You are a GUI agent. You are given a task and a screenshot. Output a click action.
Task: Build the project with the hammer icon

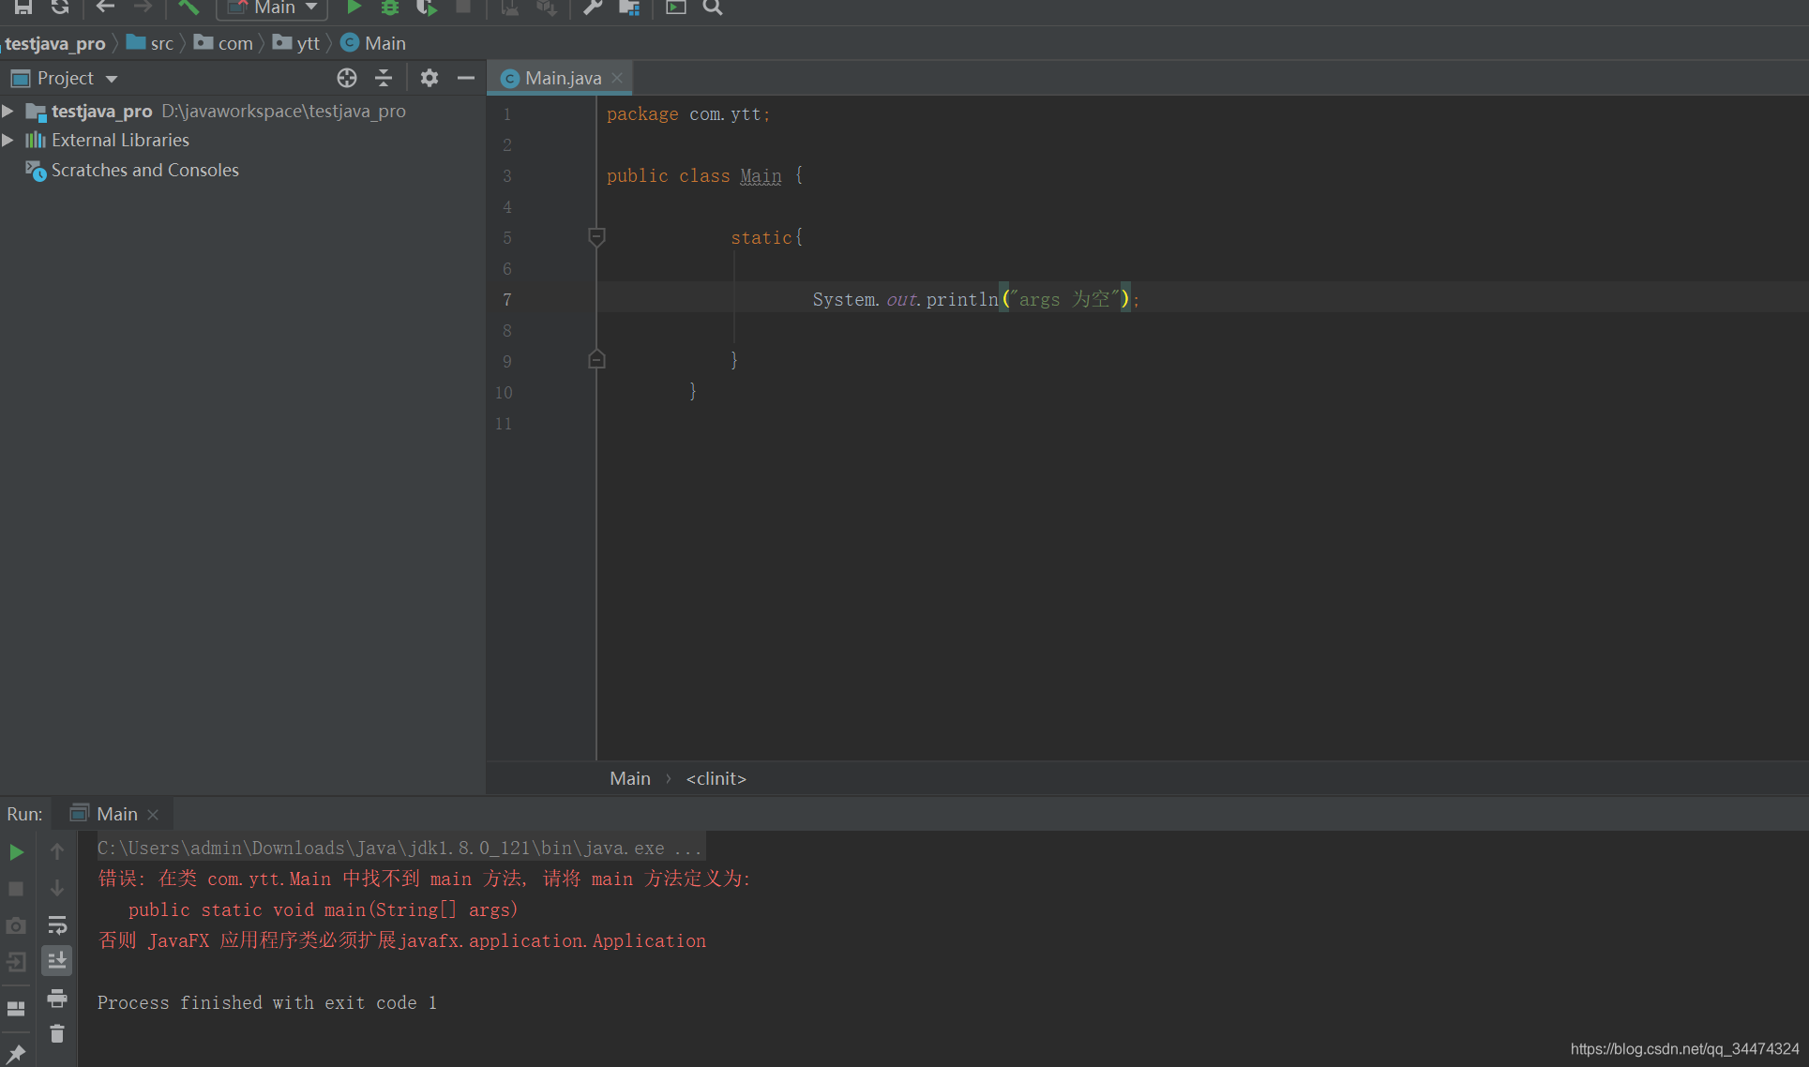(188, 7)
